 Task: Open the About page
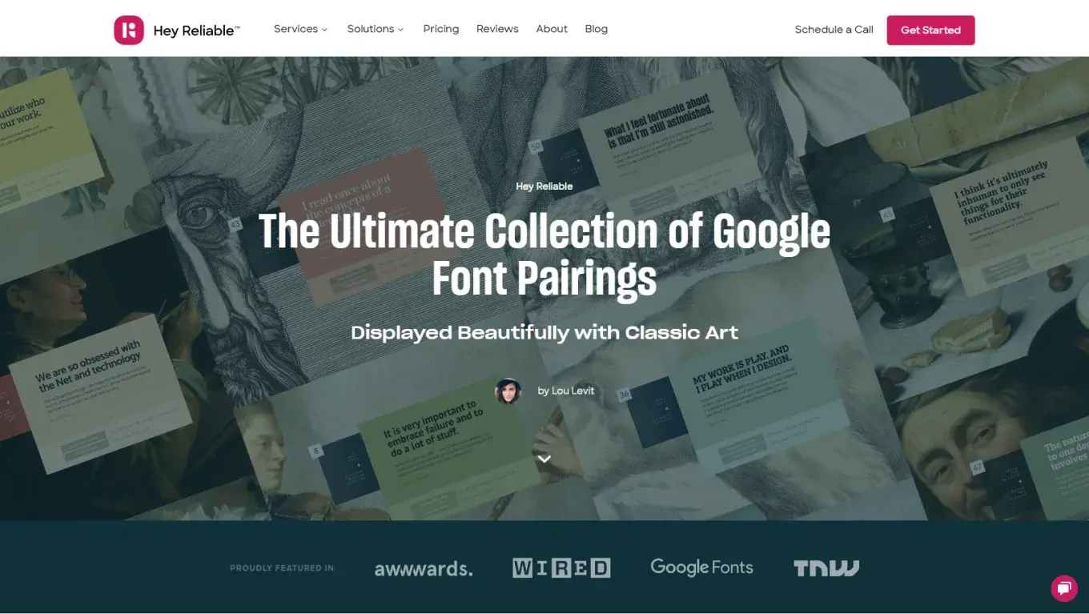click(552, 29)
